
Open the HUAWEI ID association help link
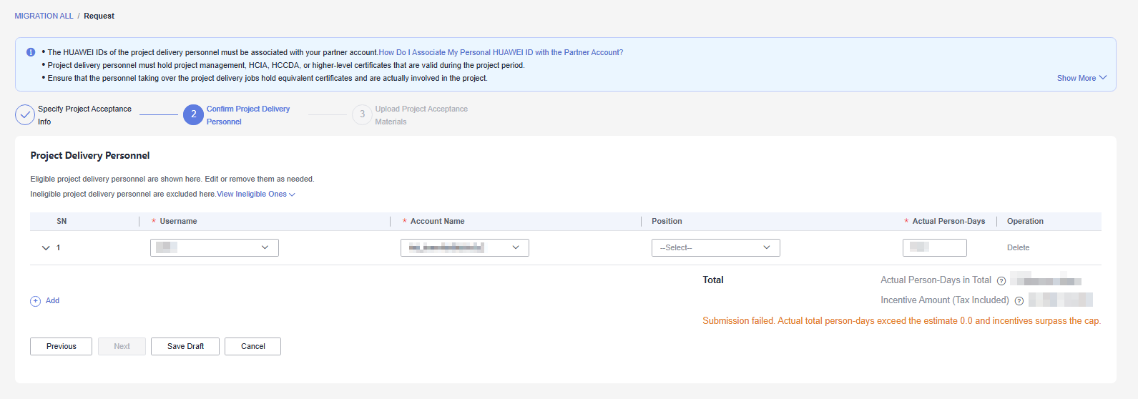click(x=501, y=52)
